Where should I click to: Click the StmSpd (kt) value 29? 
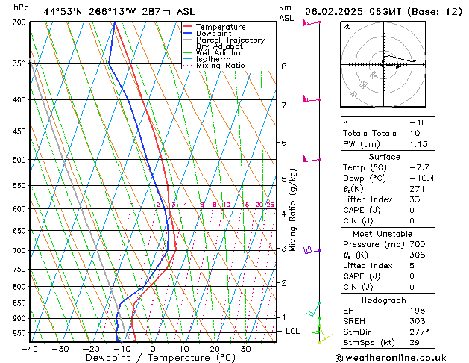[415, 342]
